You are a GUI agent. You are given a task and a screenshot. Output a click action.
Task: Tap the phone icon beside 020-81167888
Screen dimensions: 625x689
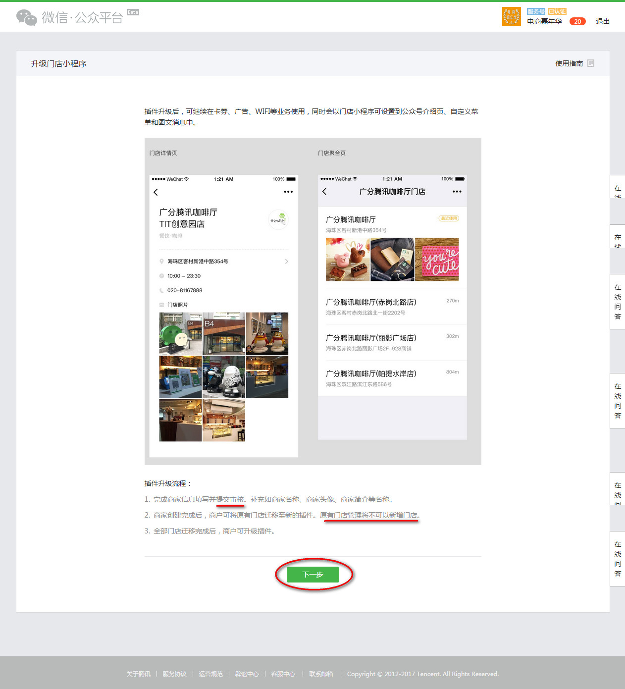click(161, 291)
